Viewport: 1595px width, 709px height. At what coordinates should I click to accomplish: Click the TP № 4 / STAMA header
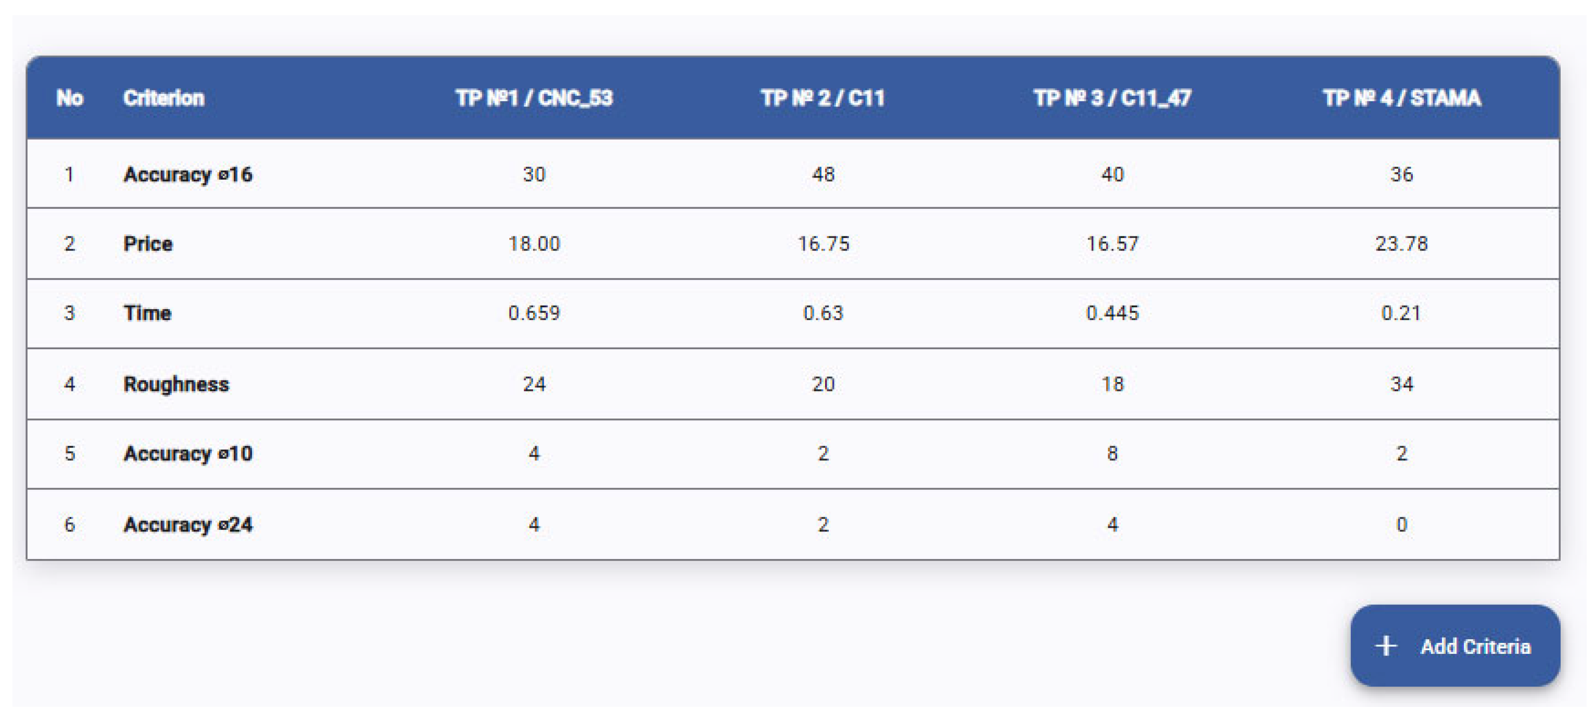pyautogui.click(x=1402, y=98)
